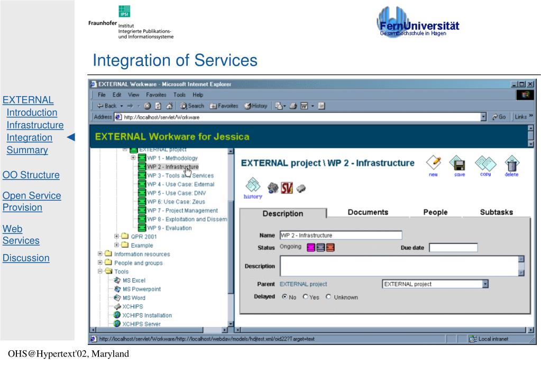Open the Open Service Provision link
This screenshot has height=374, width=541.
tap(32, 202)
